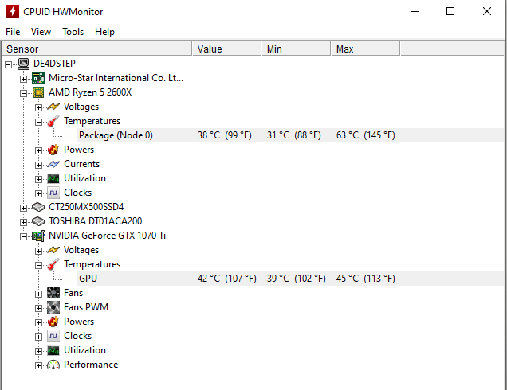Open the View menu
This screenshot has height=390, width=507.
(41, 32)
